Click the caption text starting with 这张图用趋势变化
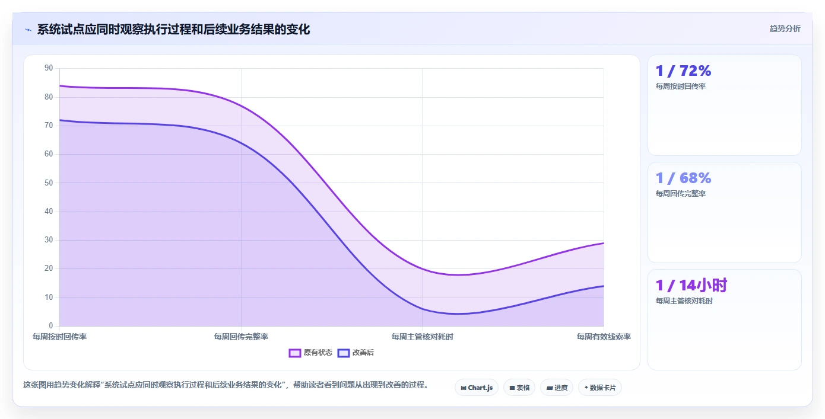This screenshot has width=825, height=419. (226, 385)
